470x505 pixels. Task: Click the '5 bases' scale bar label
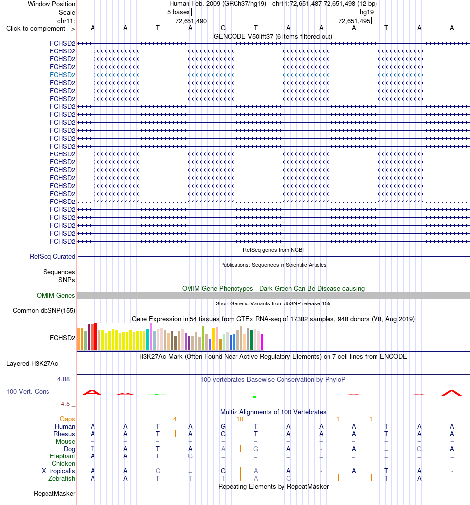[x=178, y=12]
